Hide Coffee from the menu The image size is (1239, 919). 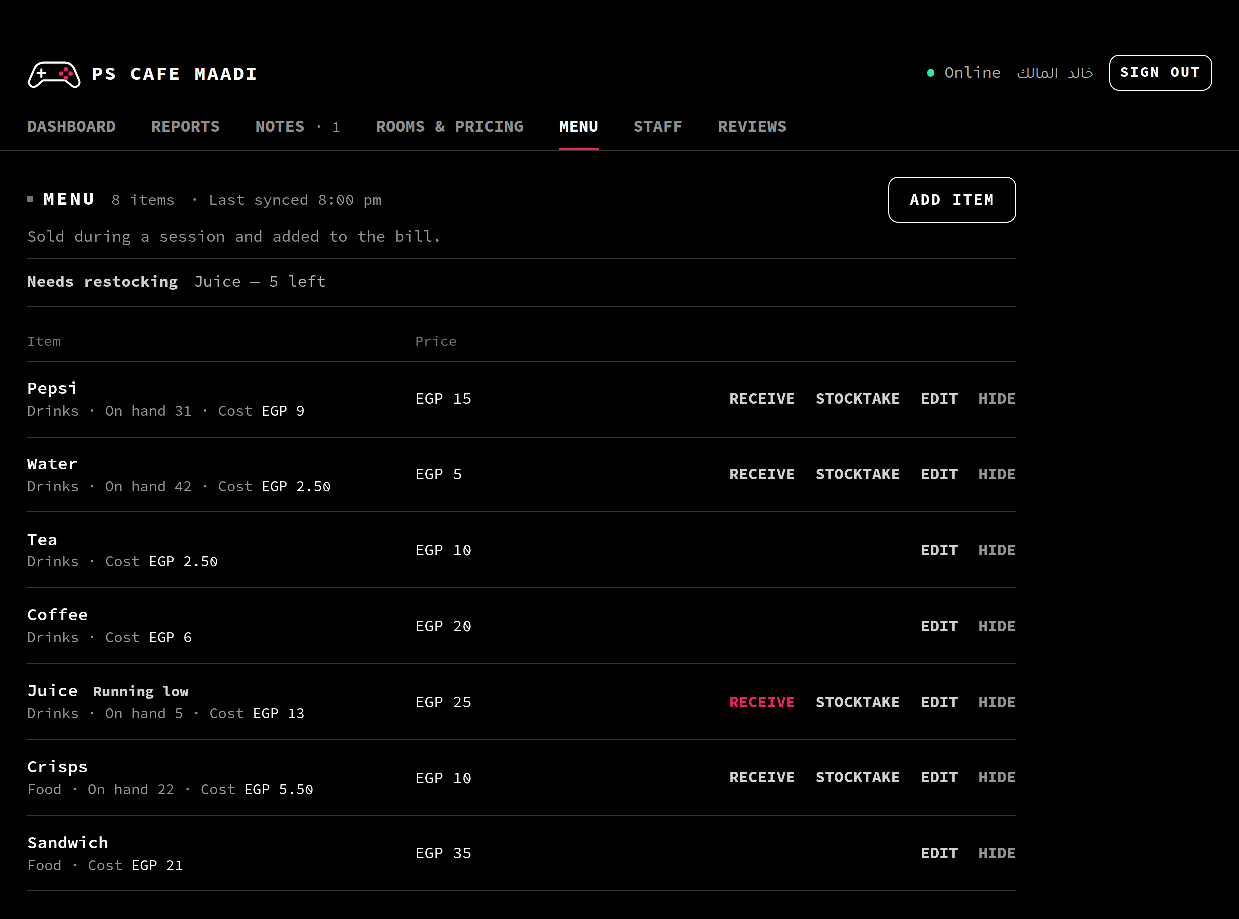[x=997, y=626]
